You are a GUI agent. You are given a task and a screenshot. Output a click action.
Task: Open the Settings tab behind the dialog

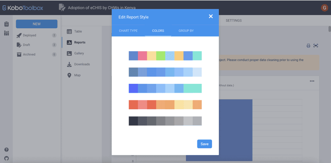click(x=234, y=20)
